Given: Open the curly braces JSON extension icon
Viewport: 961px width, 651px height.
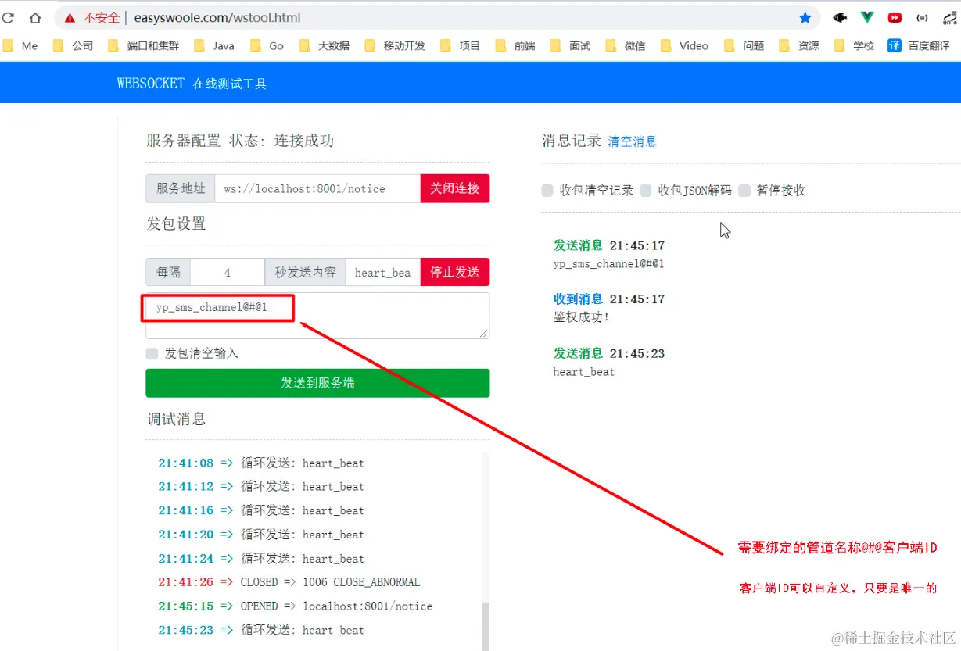Looking at the screenshot, I should click(x=922, y=17).
